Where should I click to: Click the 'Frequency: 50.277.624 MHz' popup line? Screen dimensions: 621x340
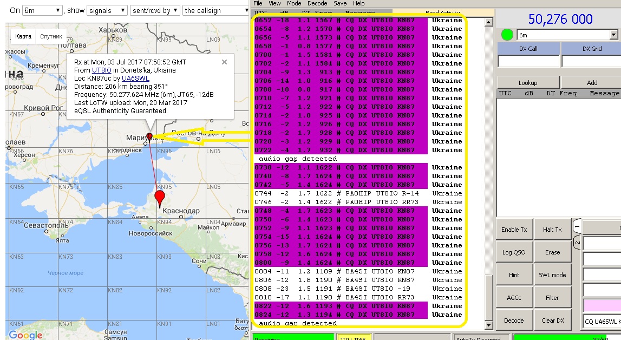coord(144,95)
